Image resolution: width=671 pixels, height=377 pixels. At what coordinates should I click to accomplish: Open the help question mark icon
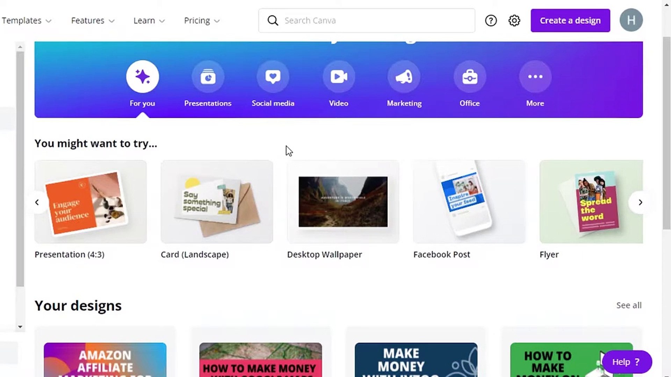[x=491, y=20]
